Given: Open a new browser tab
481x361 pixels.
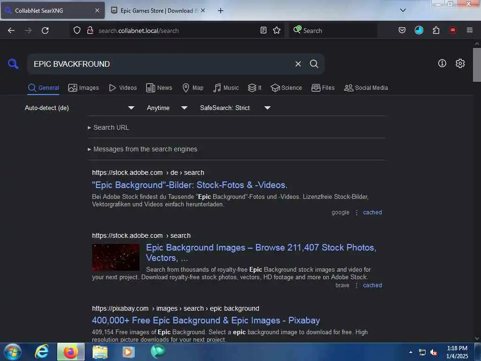Looking at the screenshot, I should click(x=220, y=11).
